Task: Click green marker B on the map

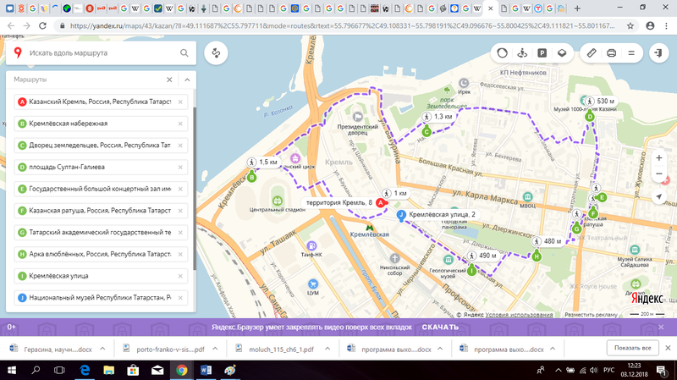Action: click(251, 177)
